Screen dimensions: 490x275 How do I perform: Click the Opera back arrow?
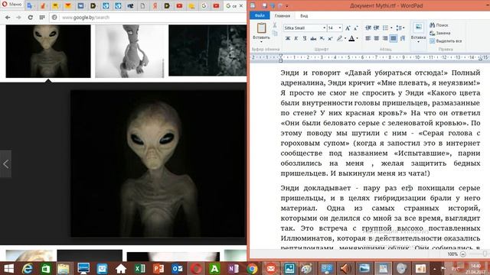[8, 18]
